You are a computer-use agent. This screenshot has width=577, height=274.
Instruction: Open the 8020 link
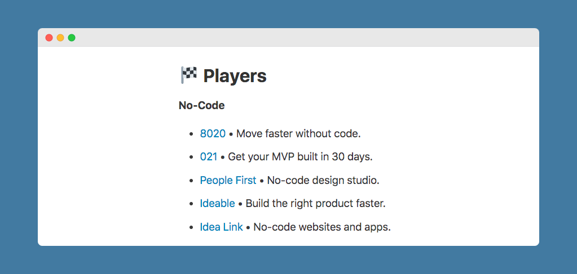(213, 133)
